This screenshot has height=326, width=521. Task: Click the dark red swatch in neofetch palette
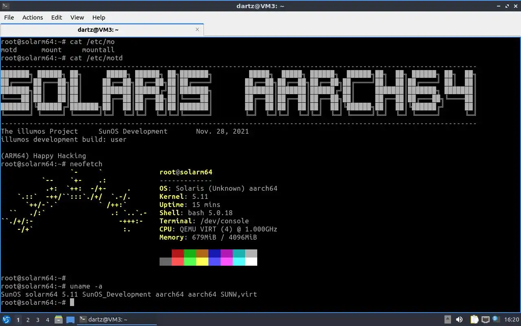(x=178, y=253)
